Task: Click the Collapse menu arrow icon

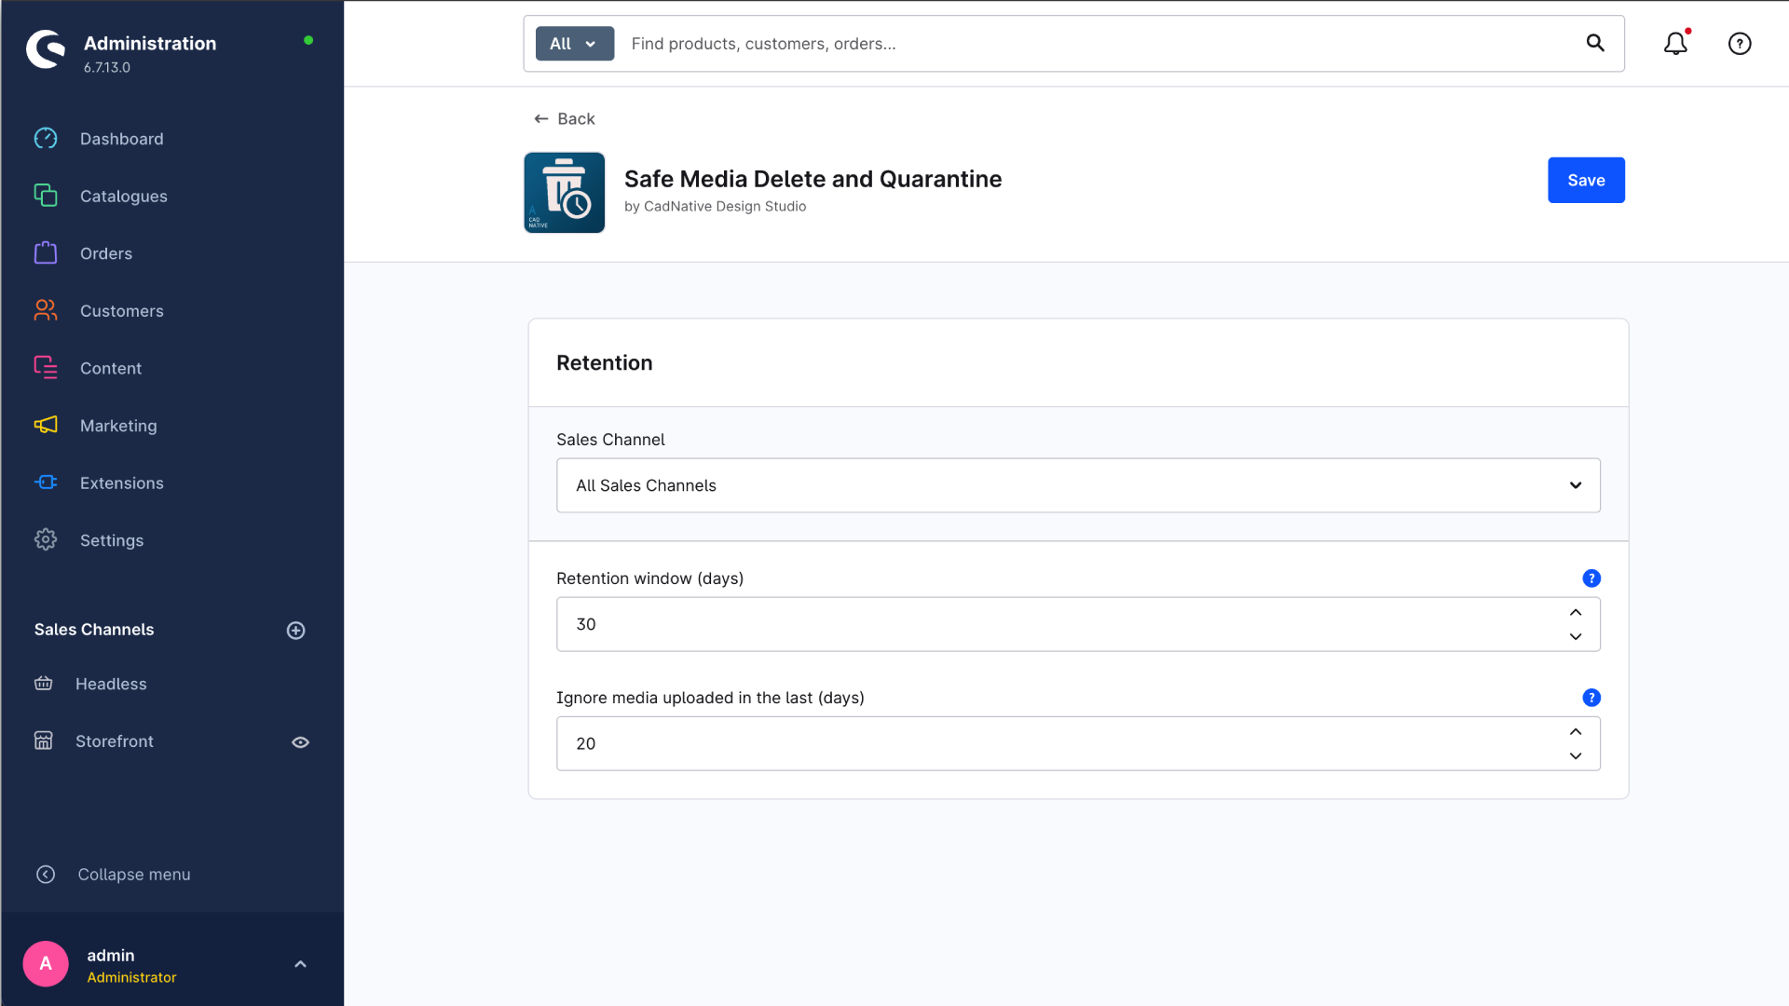Action: click(x=46, y=875)
